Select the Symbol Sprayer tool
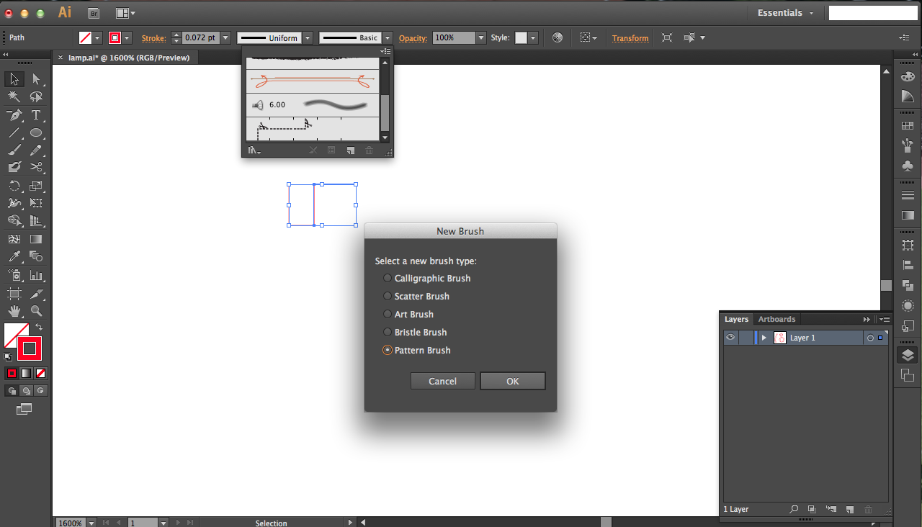 pos(14,275)
